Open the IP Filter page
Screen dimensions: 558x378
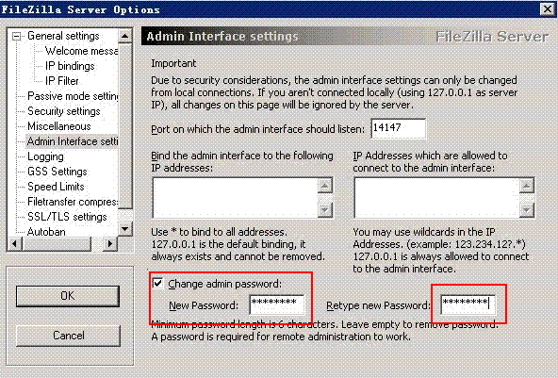62,81
